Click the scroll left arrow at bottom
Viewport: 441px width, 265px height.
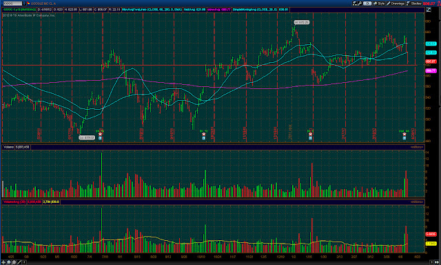pyautogui.click(x=25, y=262)
